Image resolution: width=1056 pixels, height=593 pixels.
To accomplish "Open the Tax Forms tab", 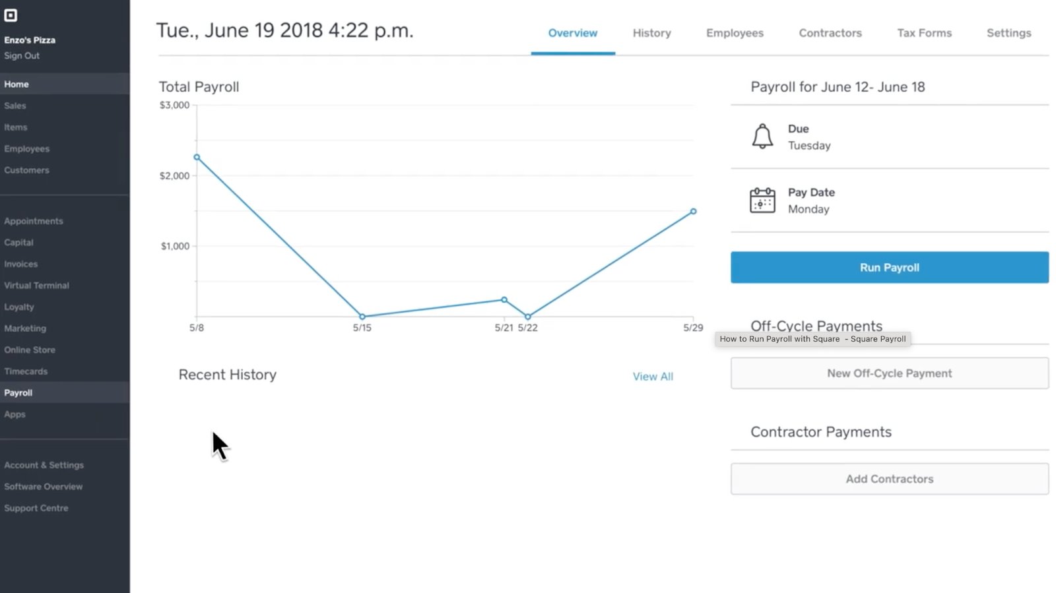I will (924, 33).
